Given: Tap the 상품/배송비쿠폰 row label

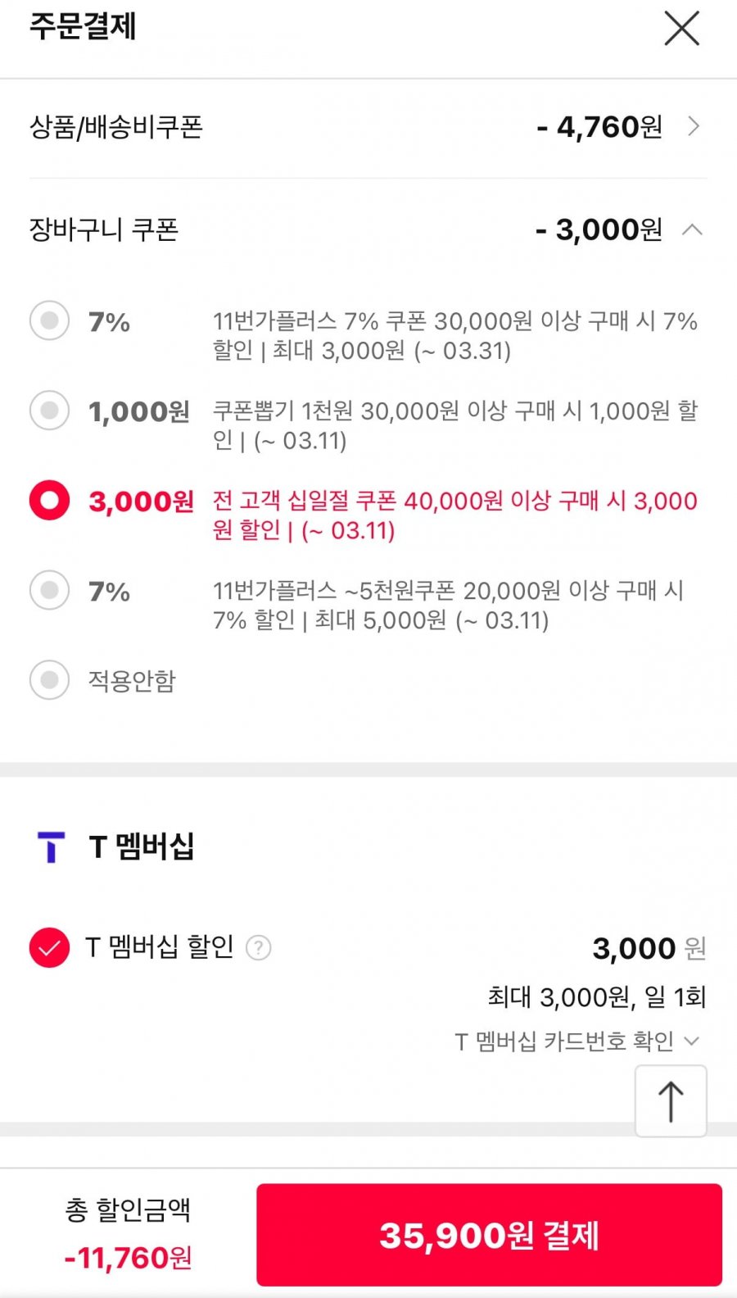Looking at the screenshot, I should point(116,127).
